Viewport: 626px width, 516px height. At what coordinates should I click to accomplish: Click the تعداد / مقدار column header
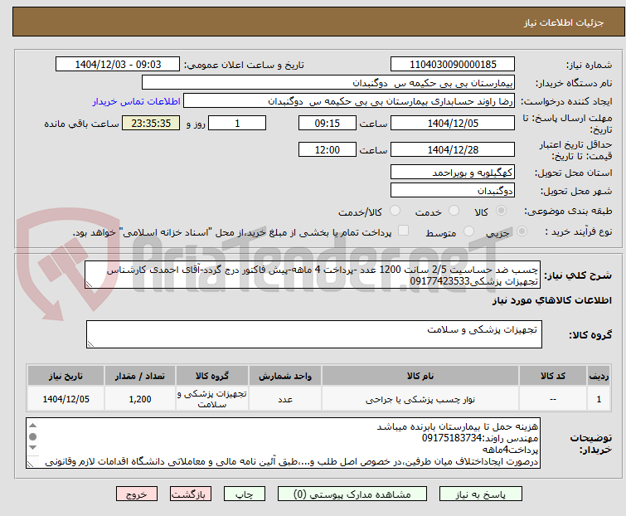tap(140, 376)
